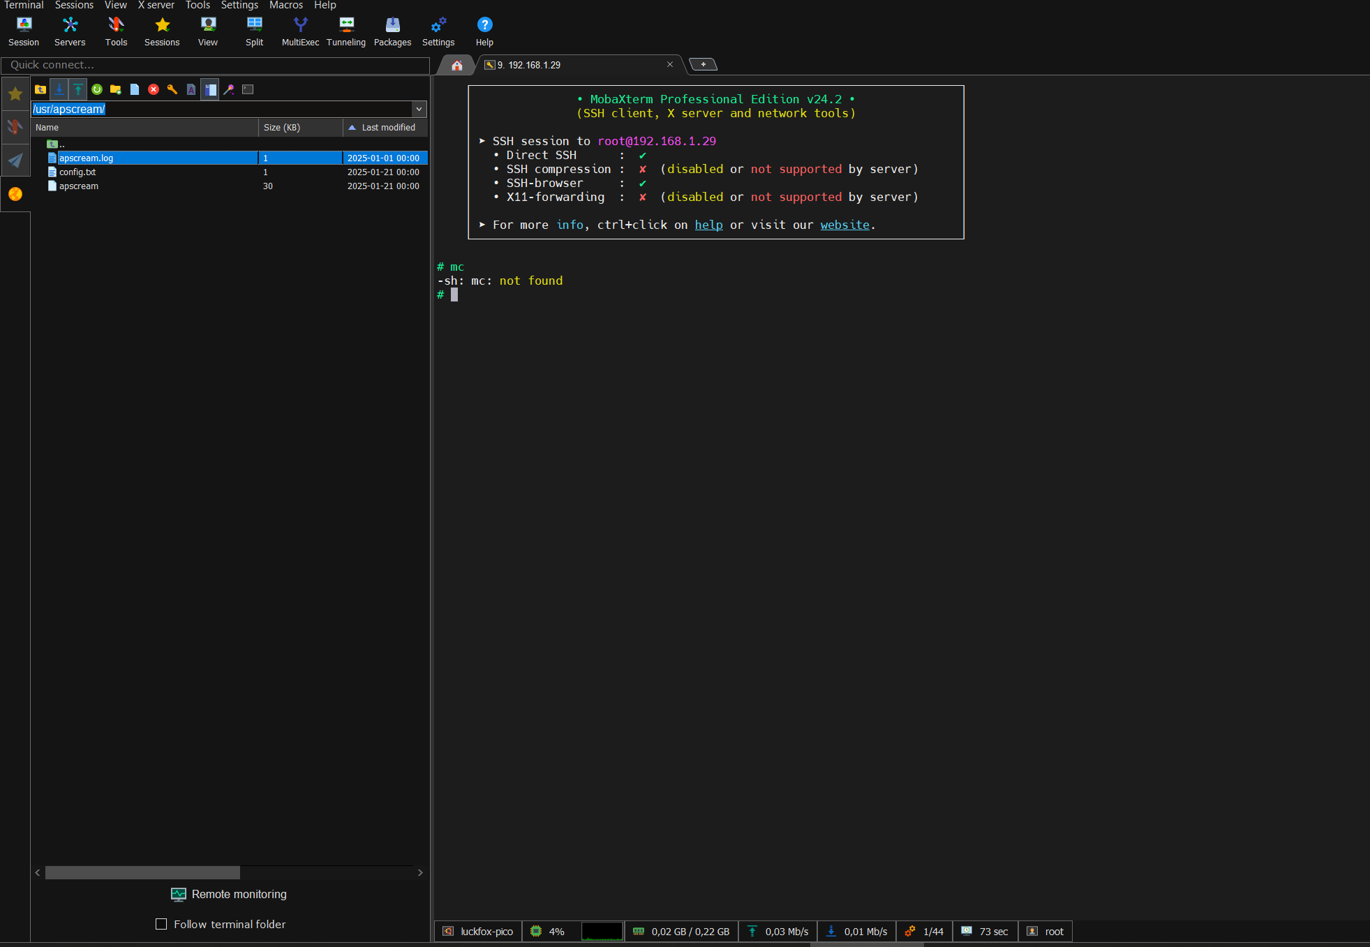Click the orange key permissions icon
This screenshot has width=1370, height=947.
(x=172, y=89)
